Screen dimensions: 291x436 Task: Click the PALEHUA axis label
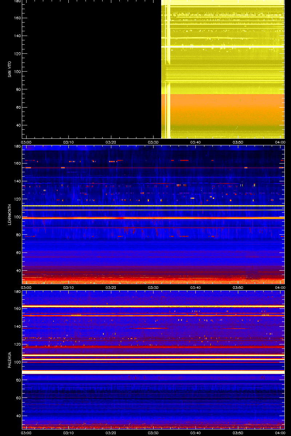[x=9, y=360]
